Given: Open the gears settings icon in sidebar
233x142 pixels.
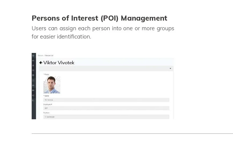Looking at the screenshot, I should [x=33, y=95].
